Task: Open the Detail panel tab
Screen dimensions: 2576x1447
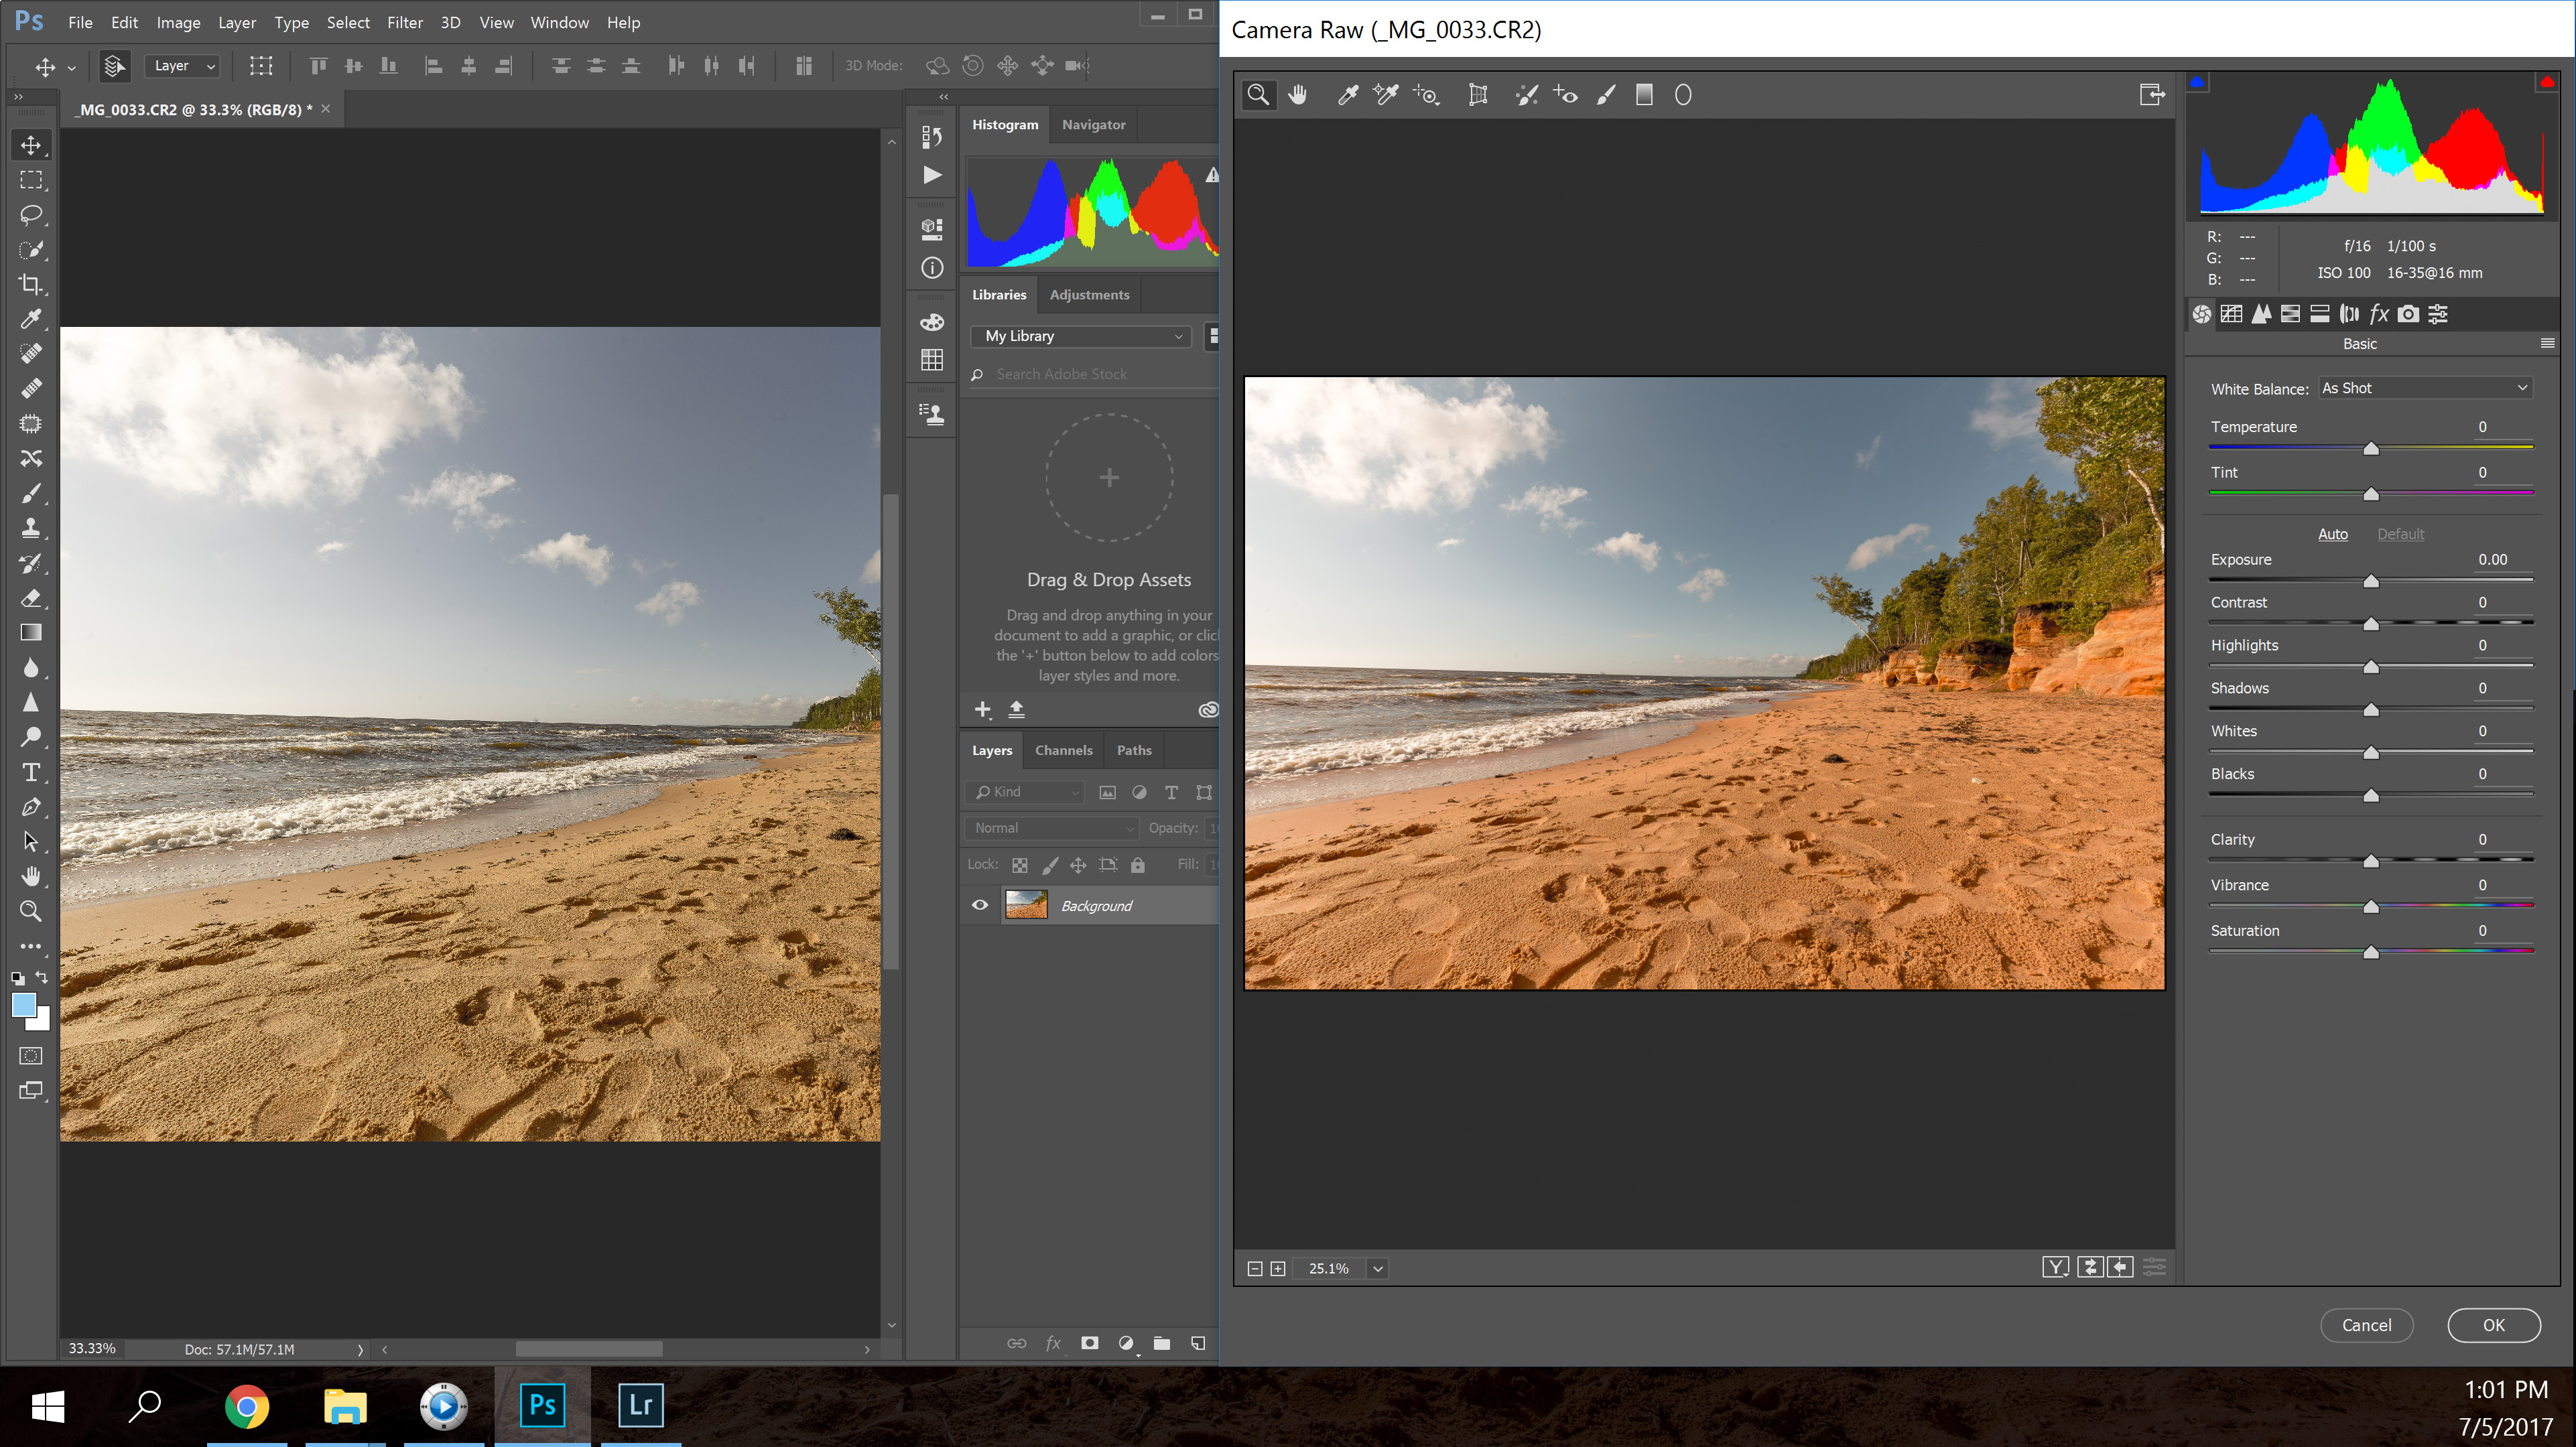Action: click(x=2261, y=314)
